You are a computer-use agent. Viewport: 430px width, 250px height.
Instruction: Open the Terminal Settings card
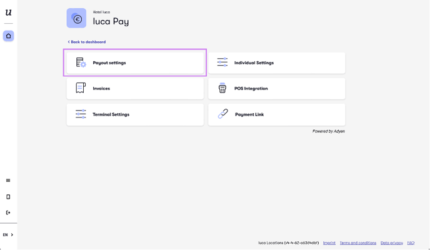point(135,114)
